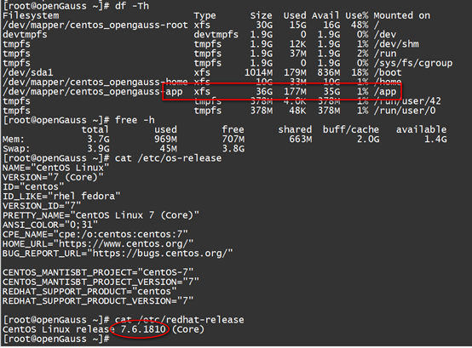Click the 'cat /etc/os-release' command

click(168, 158)
